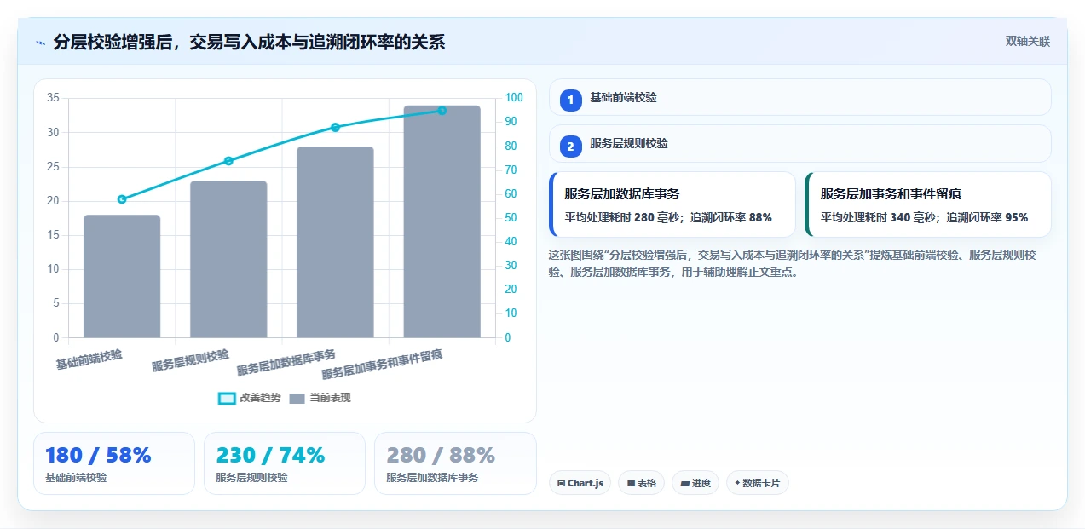The image size is (1085, 529).
Task: Toggle the 改善趋势 legend entry
Action: pyautogui.click(x=250, y=398)
